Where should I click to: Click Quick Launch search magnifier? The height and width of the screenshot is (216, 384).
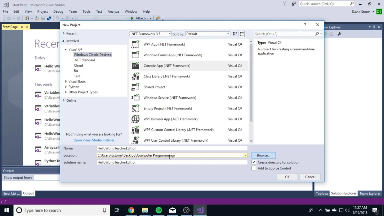352,4
